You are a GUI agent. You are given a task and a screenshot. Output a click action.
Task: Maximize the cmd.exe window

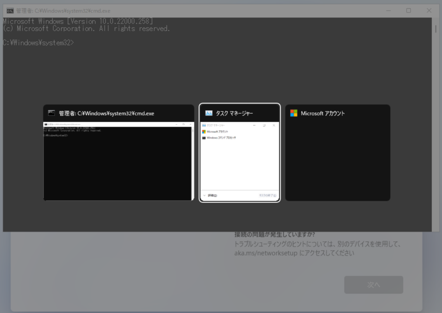point(408,11)
